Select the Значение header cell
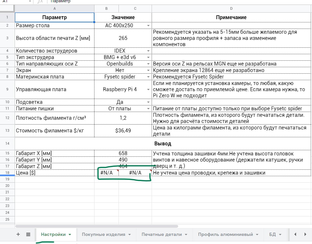This screenshot has height=244, width=312. click(123, 17)
